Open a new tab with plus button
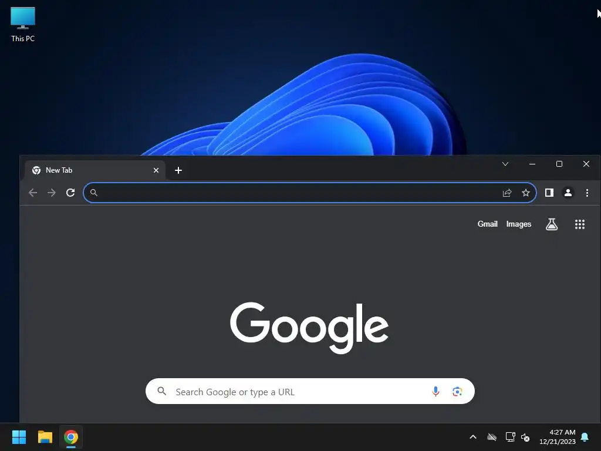The height and width of the screenshot is (451, 601). 178,170
